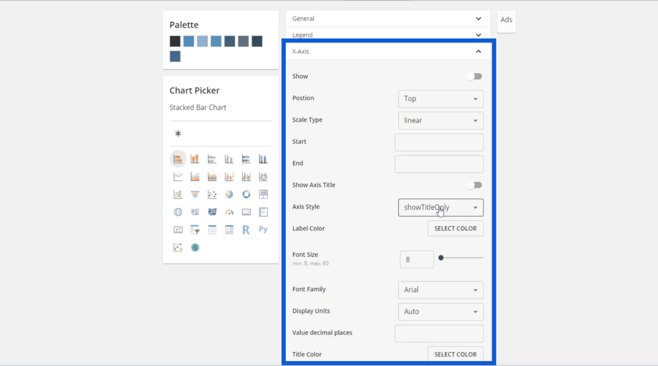Viewport: 658px width, 366px height.
Task: Click the 'min: 8, max: 60' hint
Action: click(x=310, y=263)
